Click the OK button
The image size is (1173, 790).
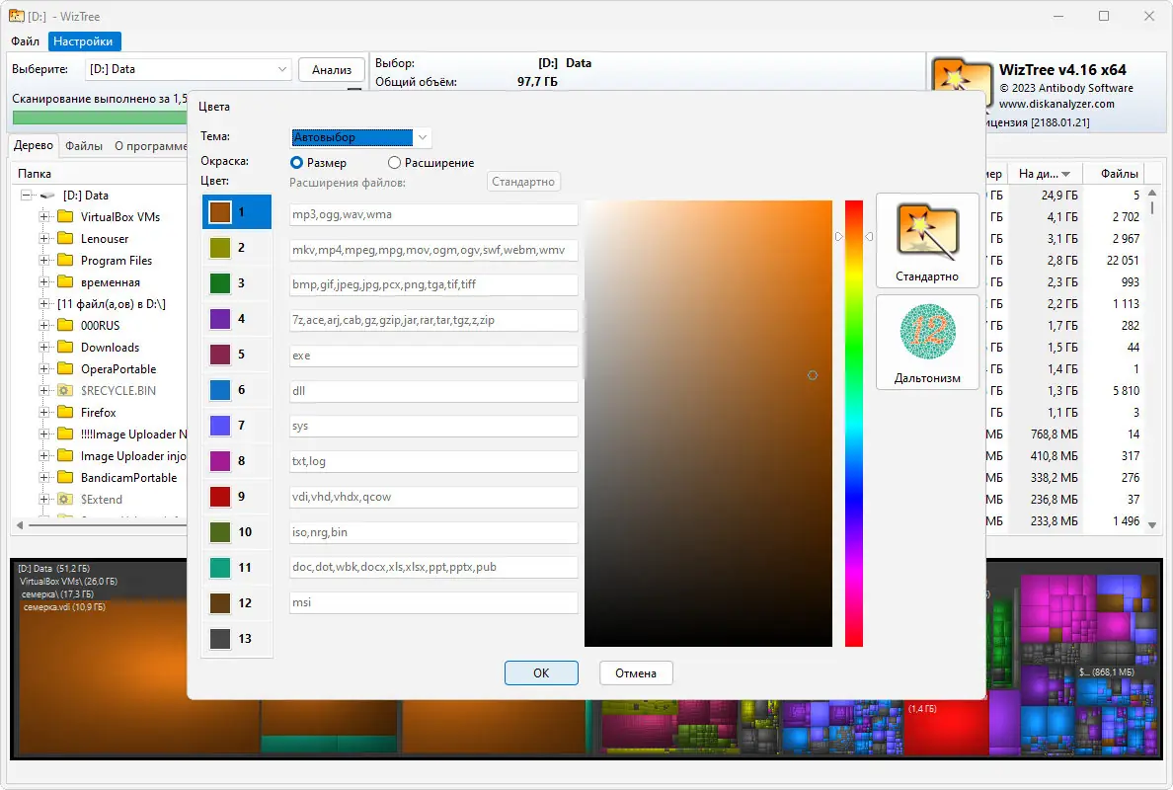point(541,672)
